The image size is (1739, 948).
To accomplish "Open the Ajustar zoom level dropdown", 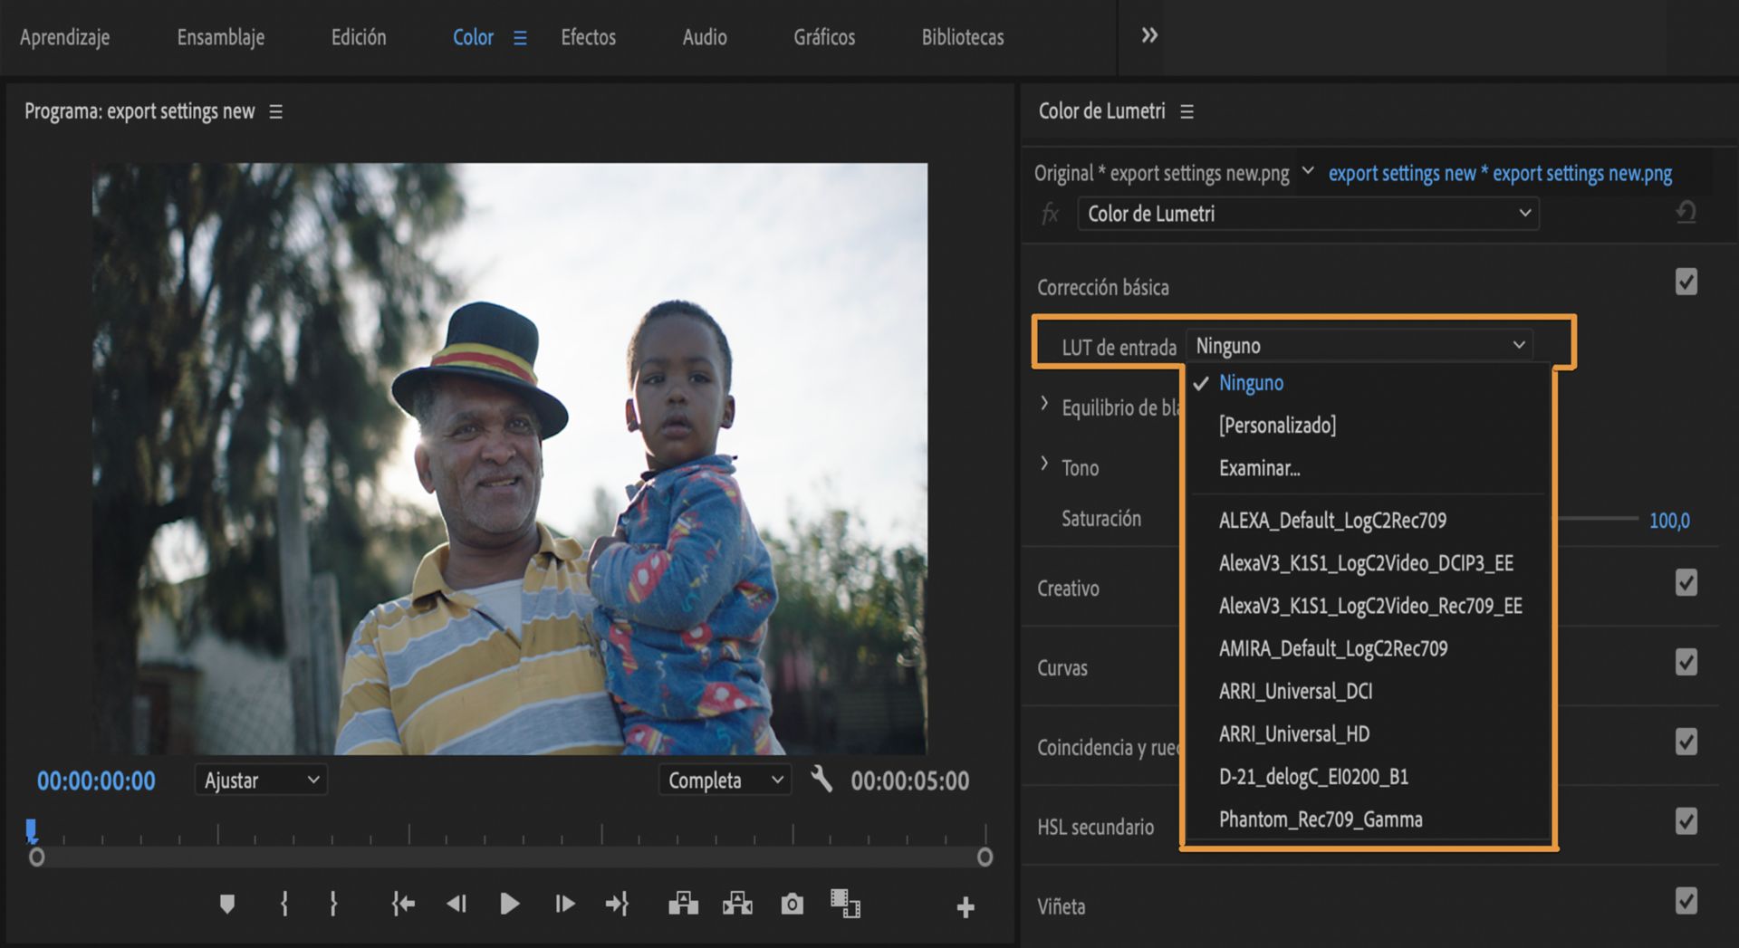I will point(261,780).
